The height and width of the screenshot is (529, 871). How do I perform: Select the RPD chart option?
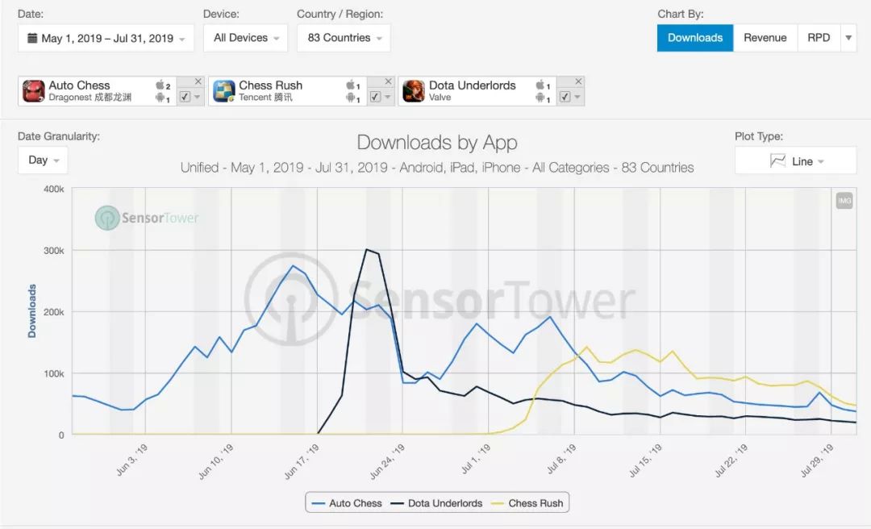[x=819, y=38]
